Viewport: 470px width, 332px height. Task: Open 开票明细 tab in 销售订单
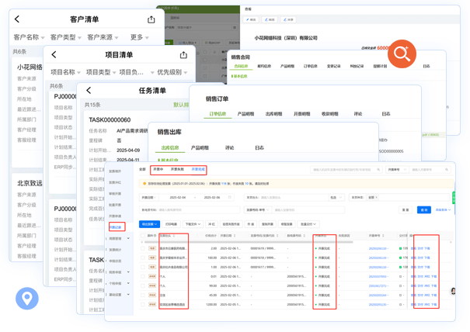[301, 114]
